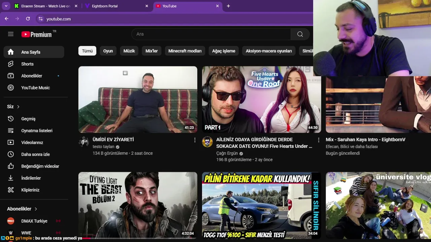
Task: Open ÜMİDİ EV ZİYARETİ video title
Action: tap(113, 139)
